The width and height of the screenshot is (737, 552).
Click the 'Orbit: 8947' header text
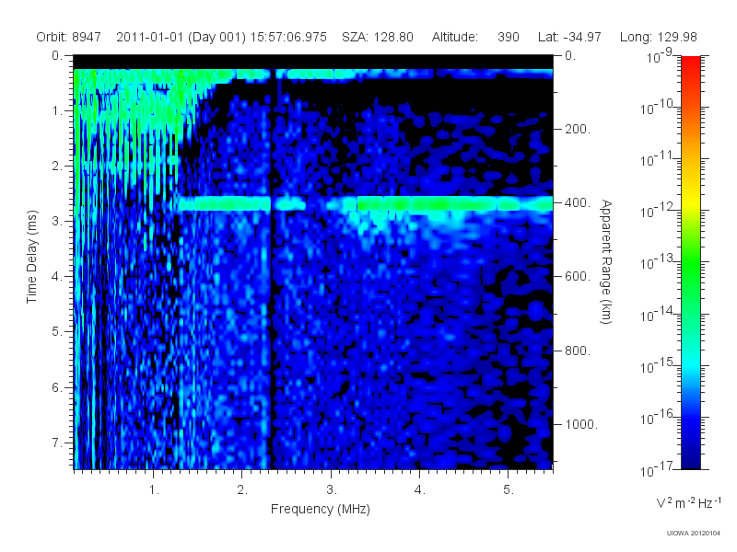[x=68, y=37]
